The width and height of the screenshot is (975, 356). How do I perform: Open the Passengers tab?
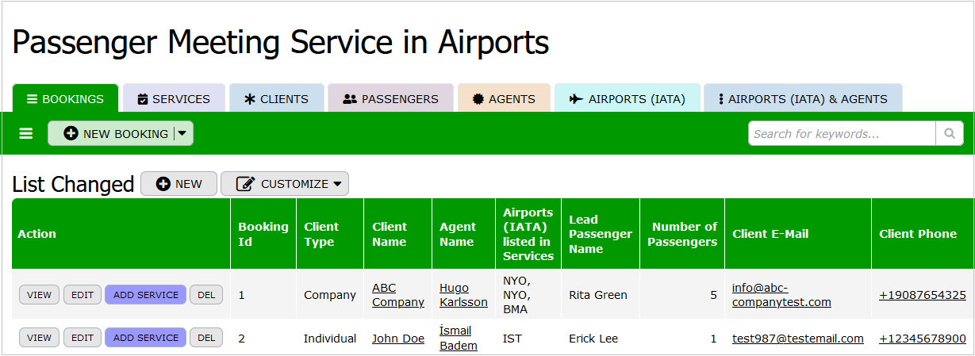click(390, 99)
